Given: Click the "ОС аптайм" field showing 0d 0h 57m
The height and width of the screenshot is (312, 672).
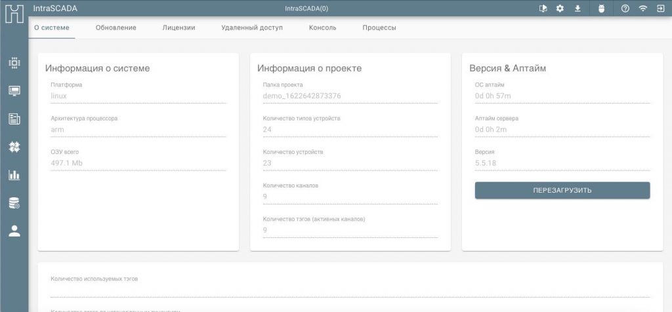Looking at the screenshot, I should 562,92.
